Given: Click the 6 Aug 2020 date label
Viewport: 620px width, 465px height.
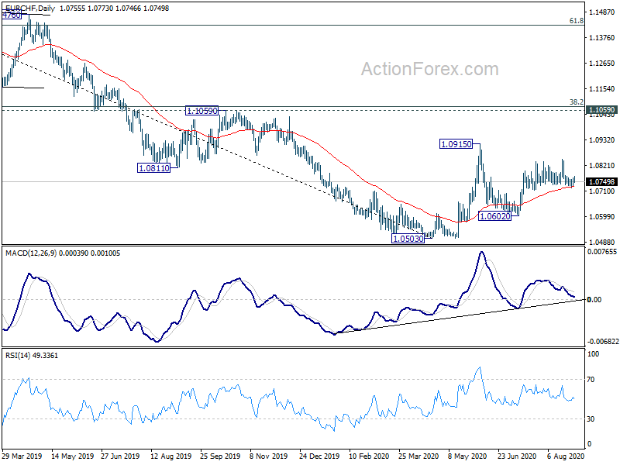Looking at the screenshot, I should pos(566,456).
